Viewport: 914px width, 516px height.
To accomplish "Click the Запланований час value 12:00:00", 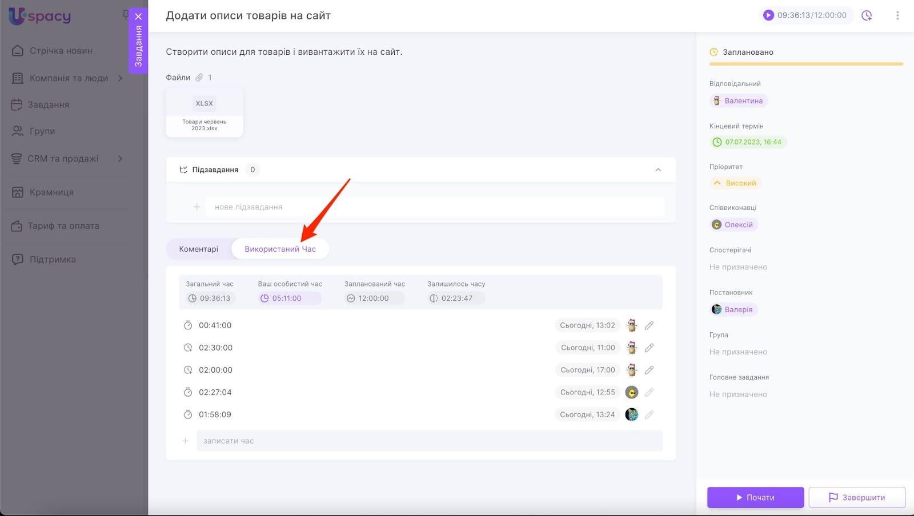I will (x=374, y=299).
